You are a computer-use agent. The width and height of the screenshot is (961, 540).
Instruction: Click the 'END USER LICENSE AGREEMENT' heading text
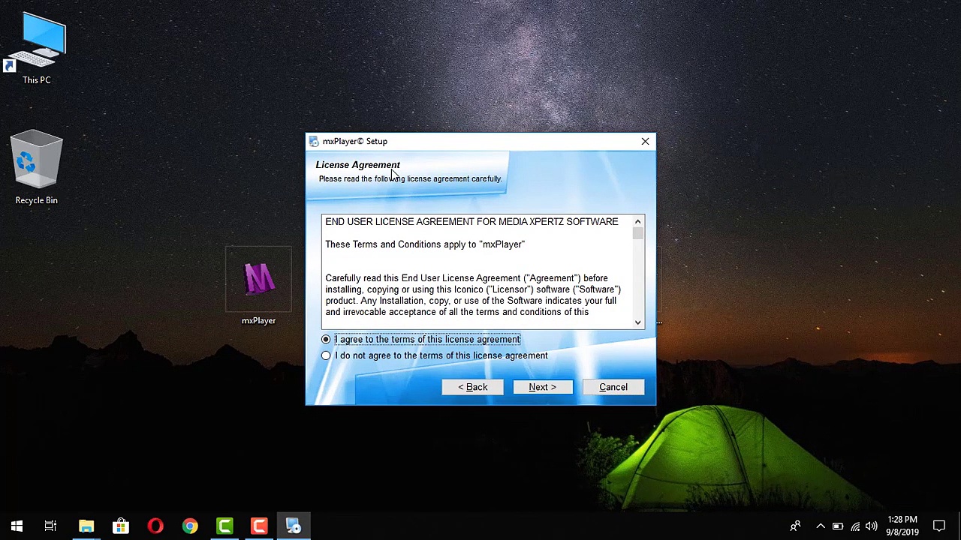pos(471,222)
